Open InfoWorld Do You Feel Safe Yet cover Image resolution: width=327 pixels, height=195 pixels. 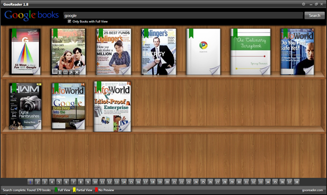point(297,51)
